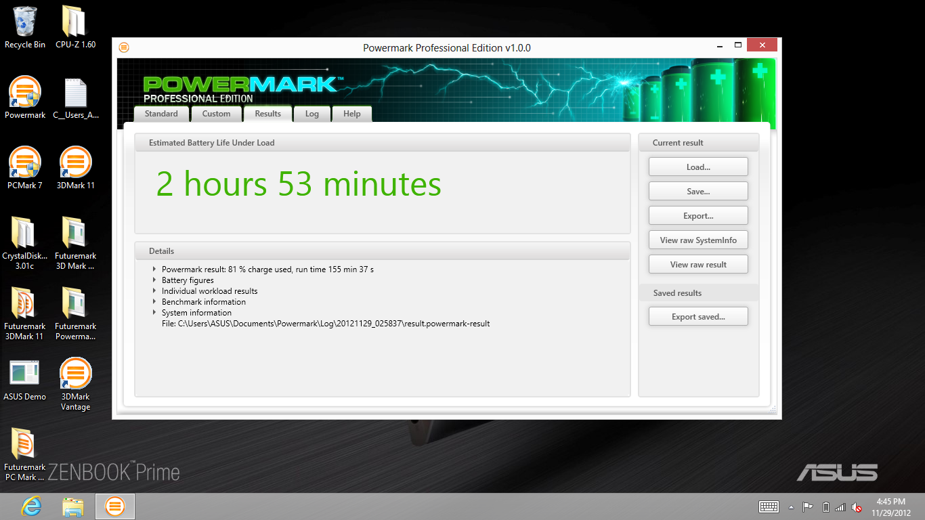Open File Explorer from the taskbar
This screenshot has width=925, height=520.
pos(73,506)
